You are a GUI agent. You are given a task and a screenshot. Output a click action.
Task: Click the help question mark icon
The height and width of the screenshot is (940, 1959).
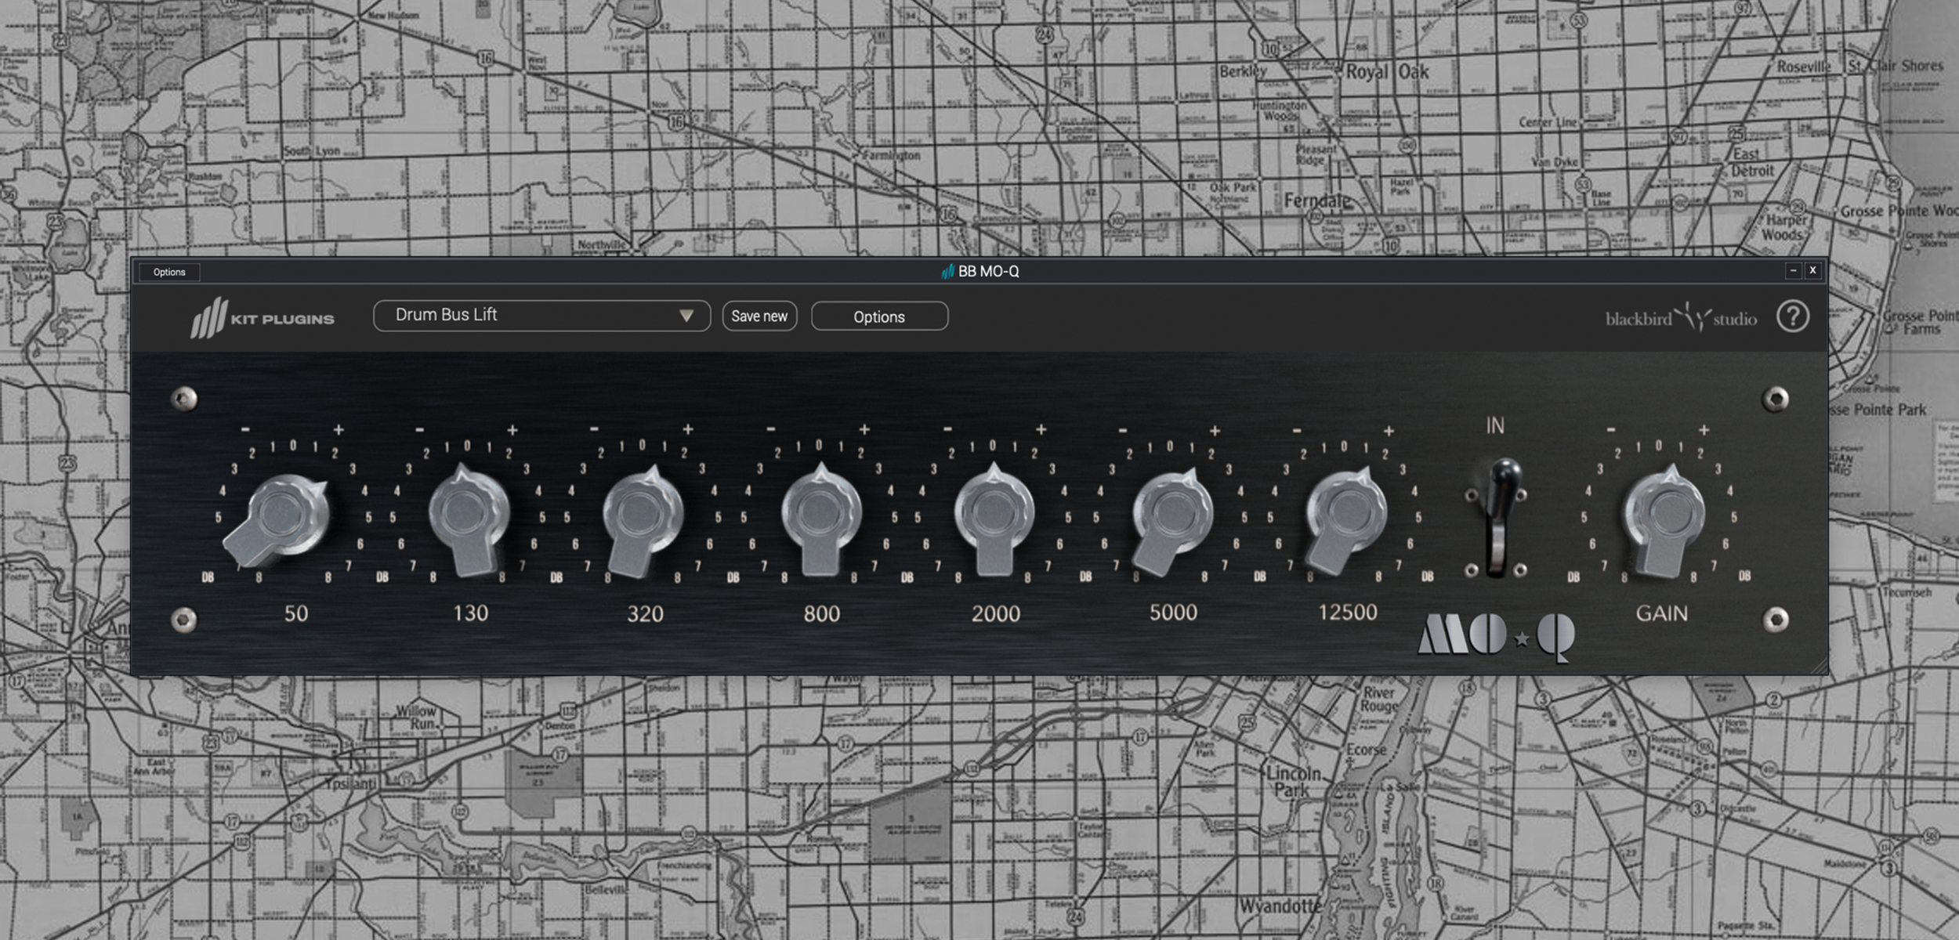pos(1792,316)
